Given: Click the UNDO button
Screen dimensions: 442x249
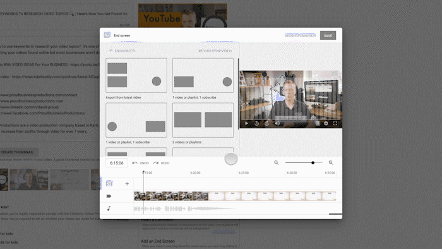Looking at the screenshot, I should coord(141,163).
